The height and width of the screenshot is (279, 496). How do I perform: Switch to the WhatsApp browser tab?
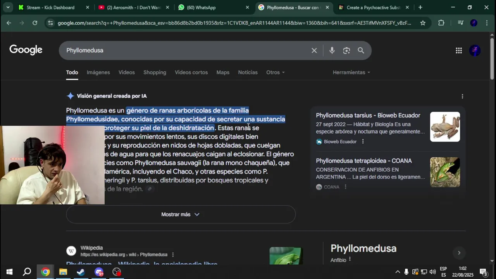213,7
